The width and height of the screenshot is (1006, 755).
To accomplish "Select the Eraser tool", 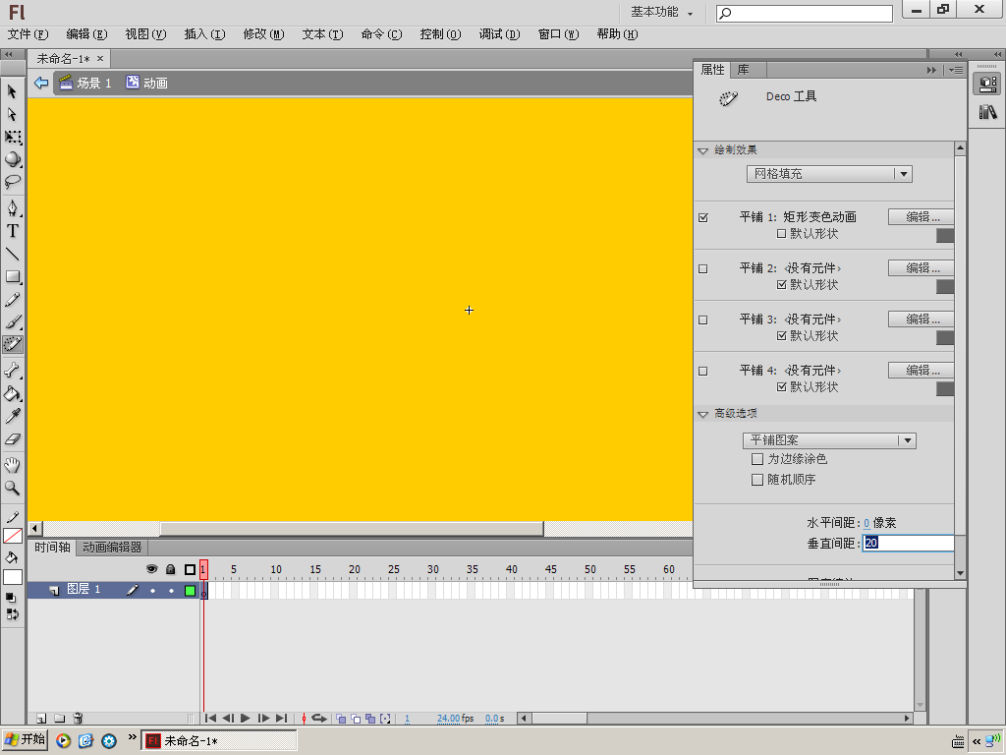I will coord(13,439).
